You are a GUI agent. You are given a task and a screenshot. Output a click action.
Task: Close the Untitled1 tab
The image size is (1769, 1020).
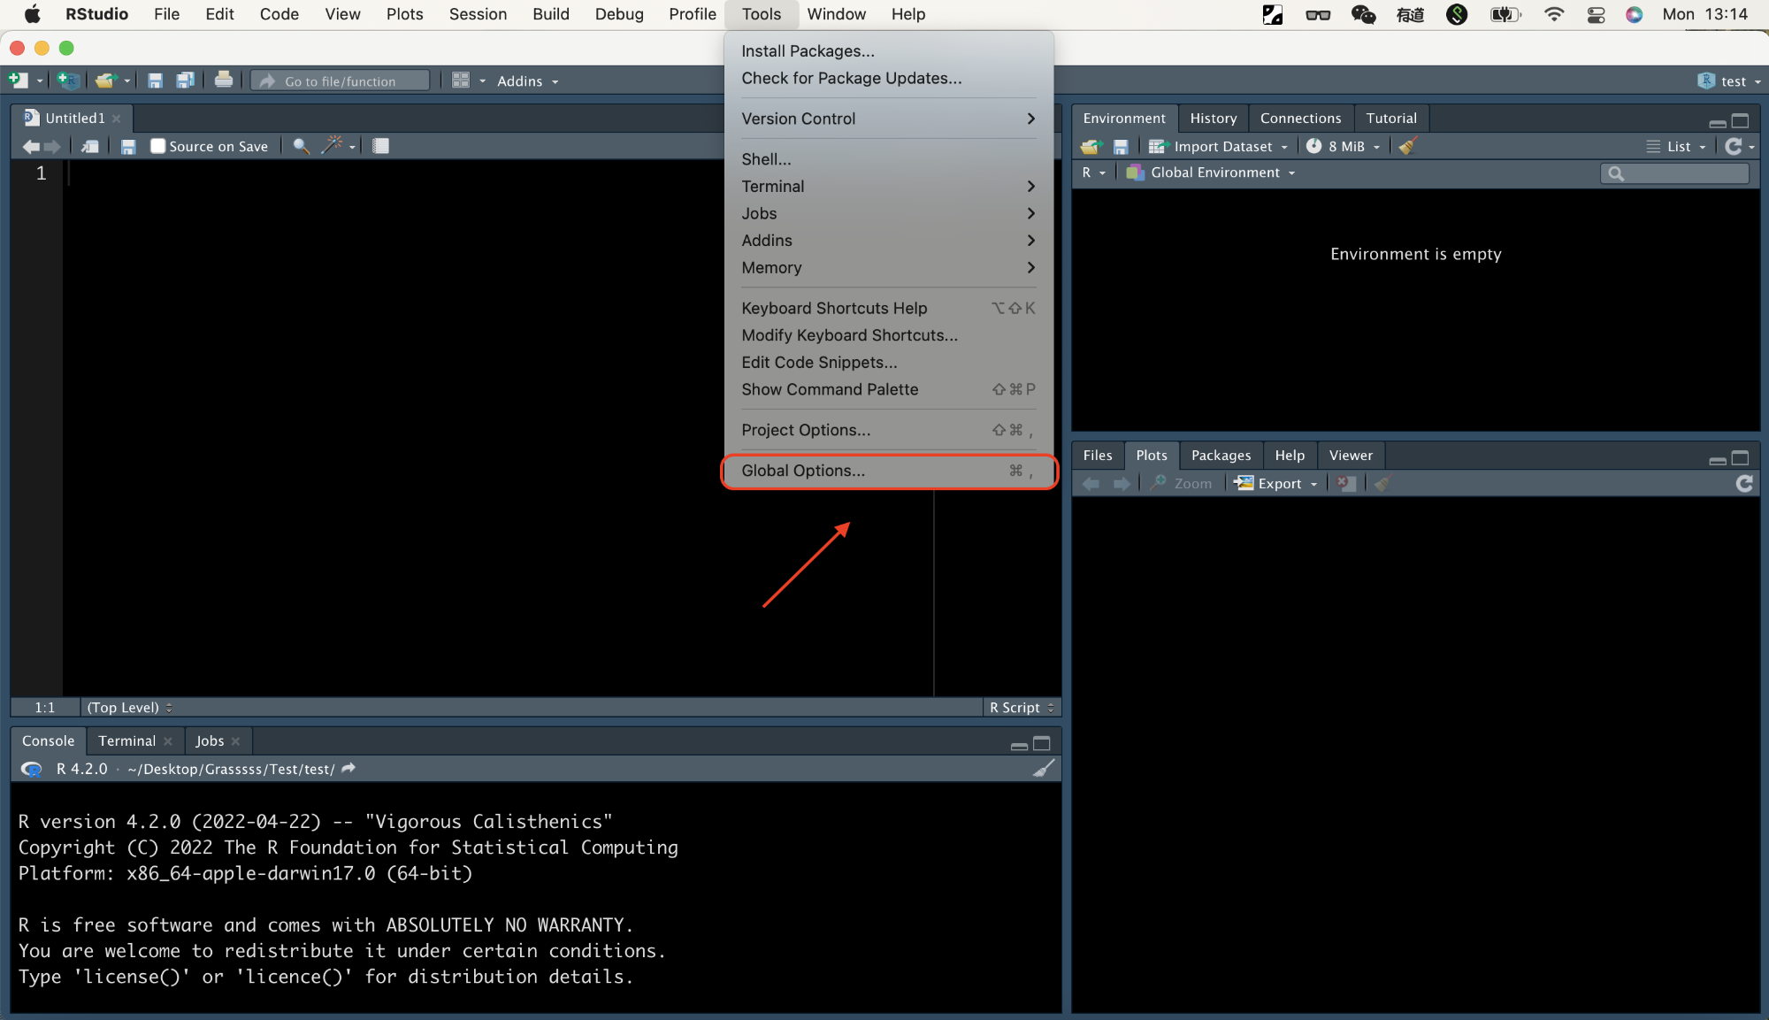(117, 119)
